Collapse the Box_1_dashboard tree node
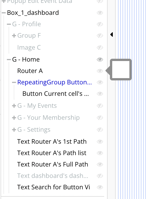This screenshot has width=146, height=199. coord(4,13)
